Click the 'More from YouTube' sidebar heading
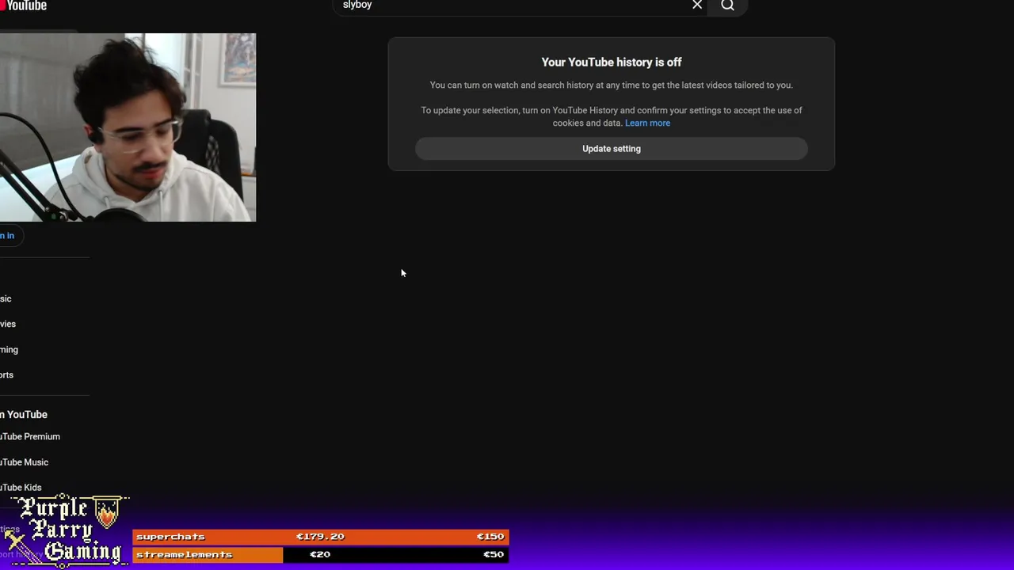1014x570 pixels. point(24,415)
